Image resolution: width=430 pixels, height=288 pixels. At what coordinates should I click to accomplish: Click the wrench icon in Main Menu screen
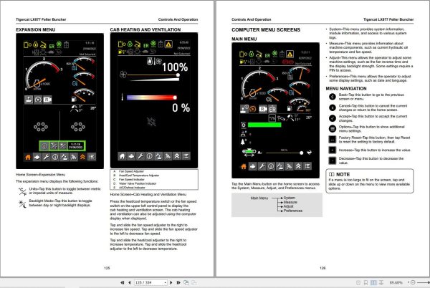pyautogui.click(x=262, y=166)
